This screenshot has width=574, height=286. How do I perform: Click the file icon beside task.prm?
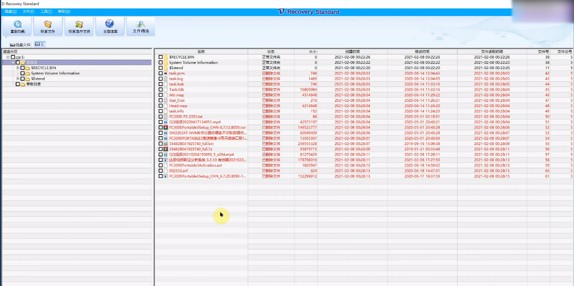point(166,73)
